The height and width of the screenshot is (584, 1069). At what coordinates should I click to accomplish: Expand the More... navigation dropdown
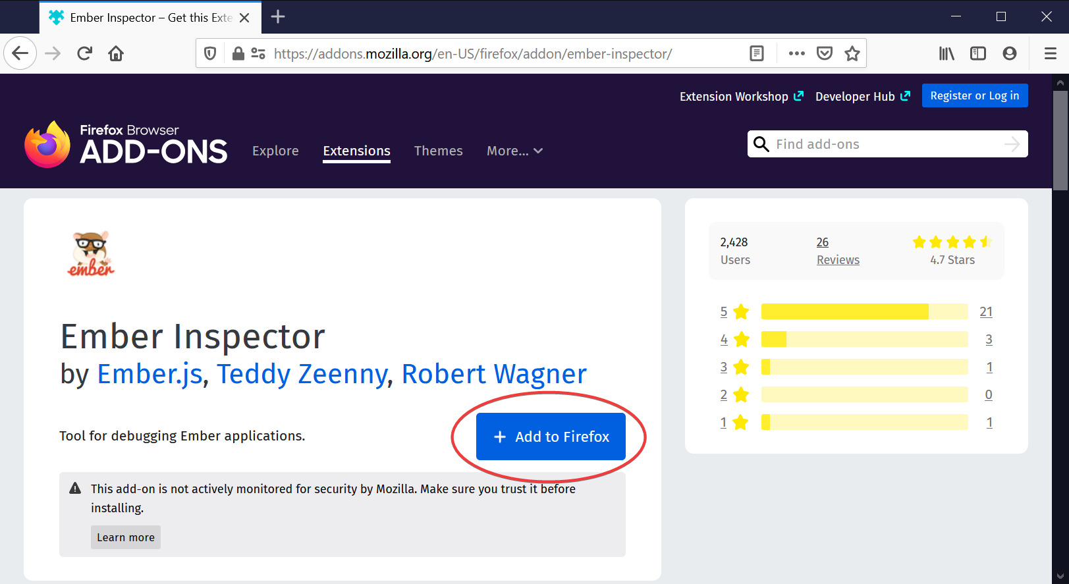pyautogui.click(x=514, y=151)
